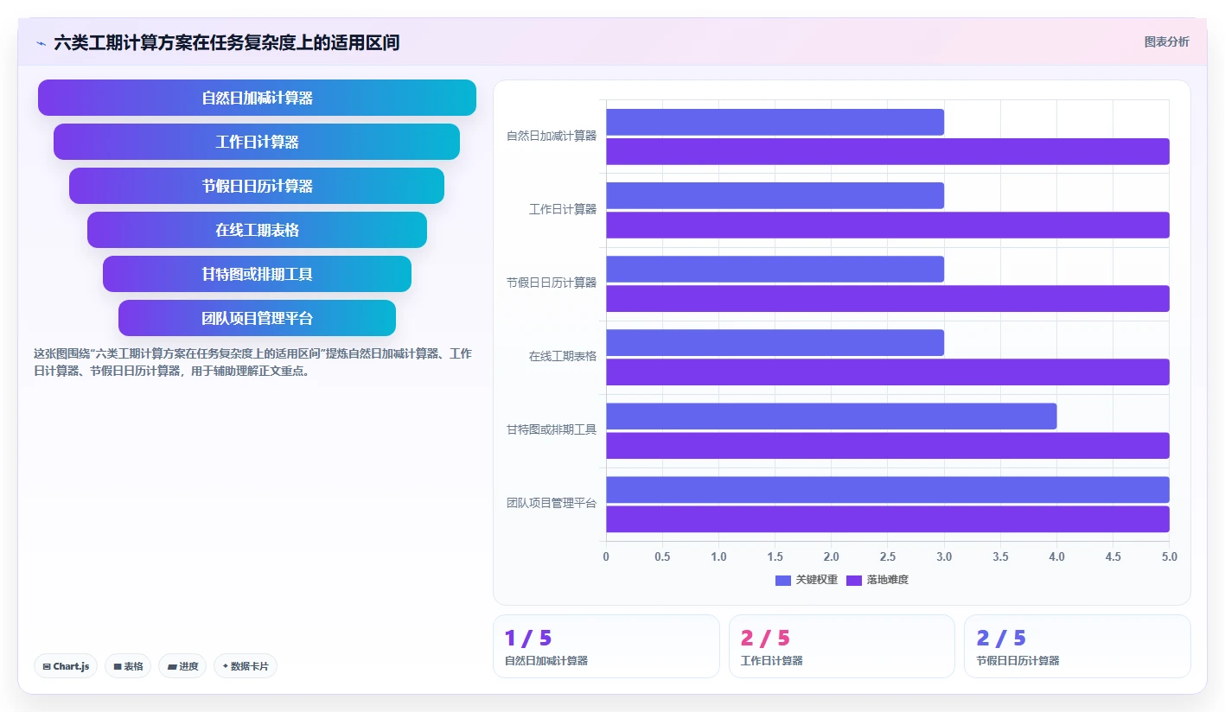Open the 2 / 5 工作日计算器 data card
The width and height of the screenshot is (1225, 712).
pyautogui.click(x=842, y=646)
